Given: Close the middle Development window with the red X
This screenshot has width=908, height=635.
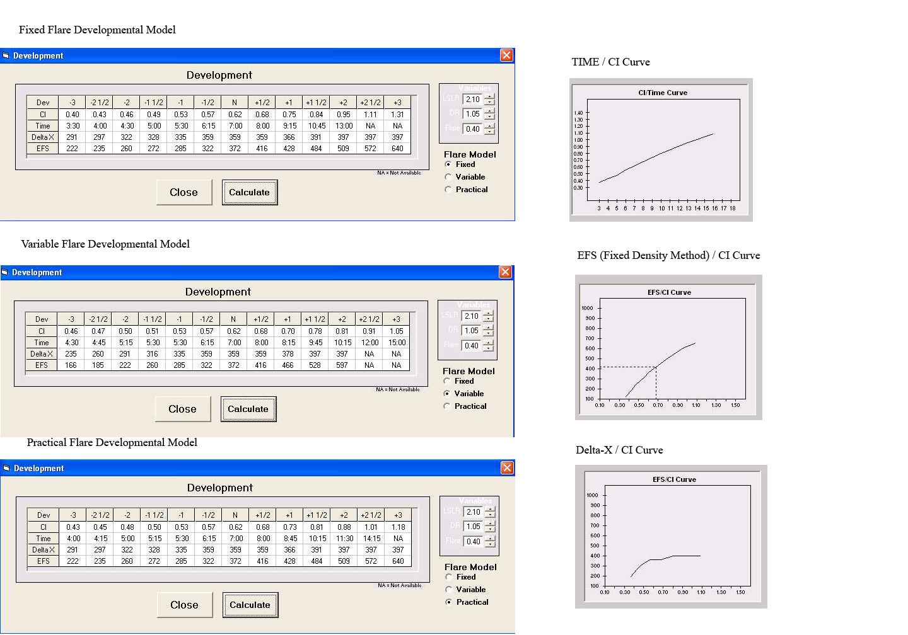Looking at the screenshot, I should pyautogui.click(x=505, y=272).
